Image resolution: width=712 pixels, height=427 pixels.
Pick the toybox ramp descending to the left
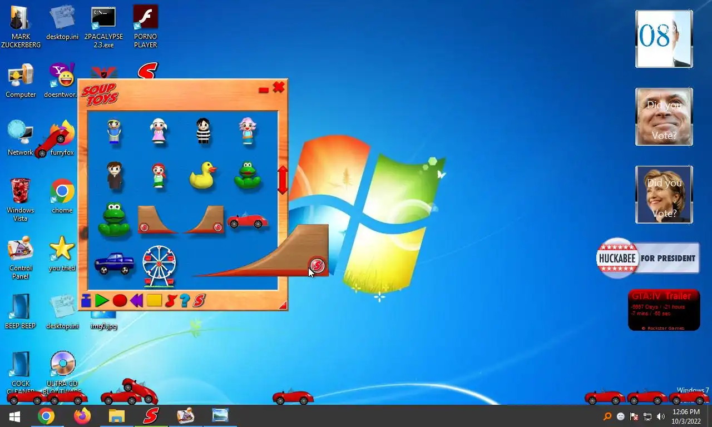coord(204,219)
